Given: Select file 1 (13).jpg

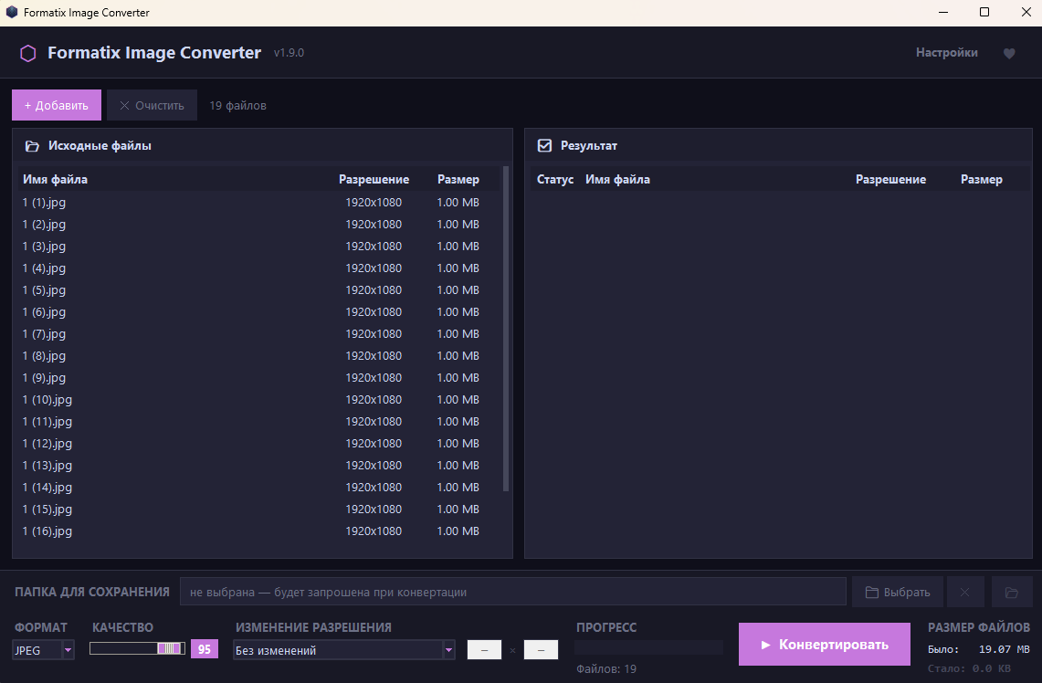Looking at the screenshot, I should pos(260,465).
